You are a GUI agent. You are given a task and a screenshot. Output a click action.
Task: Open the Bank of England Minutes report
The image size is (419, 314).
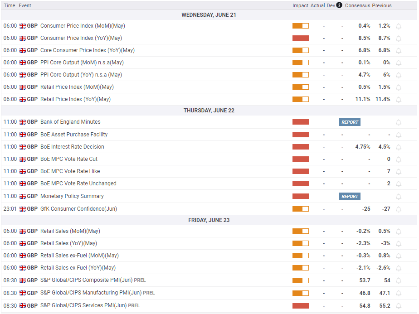click(x=350, y=122)
